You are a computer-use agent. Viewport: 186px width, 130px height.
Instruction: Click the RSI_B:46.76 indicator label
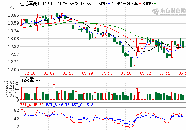coord(58,105)
